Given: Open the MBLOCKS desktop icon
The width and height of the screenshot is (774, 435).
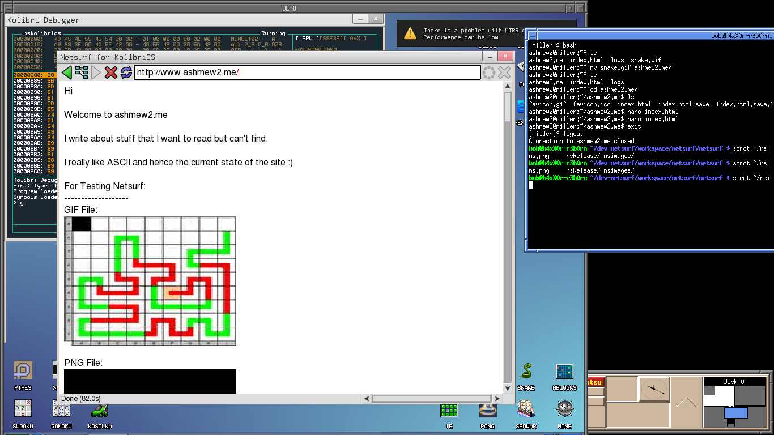Looking at the screenshot, I should tap(564, 376).
